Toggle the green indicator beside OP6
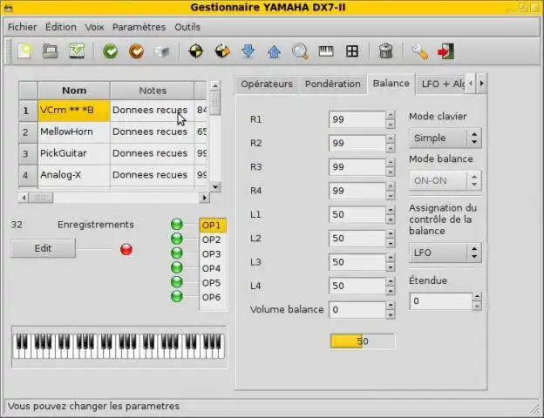This screenshot has height=418, width=544. point(177,296)
